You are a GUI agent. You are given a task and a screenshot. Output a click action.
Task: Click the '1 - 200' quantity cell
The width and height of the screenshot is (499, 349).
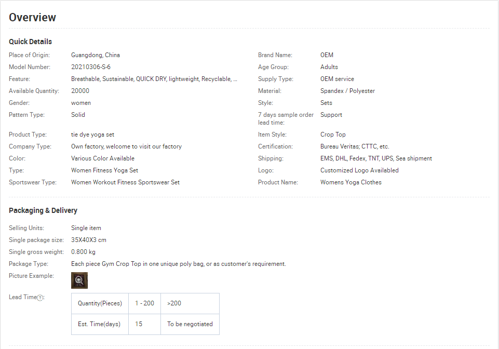(144, 303)
